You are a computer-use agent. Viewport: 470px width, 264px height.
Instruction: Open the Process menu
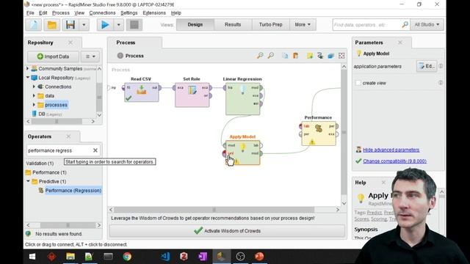pos(60,13)
